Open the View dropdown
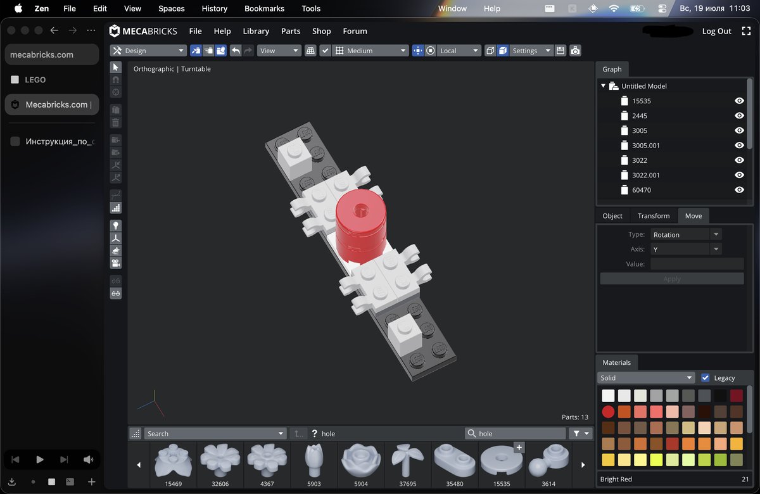Screen dimensions: 760x494 pyautogui.click(x=279, y=51)
